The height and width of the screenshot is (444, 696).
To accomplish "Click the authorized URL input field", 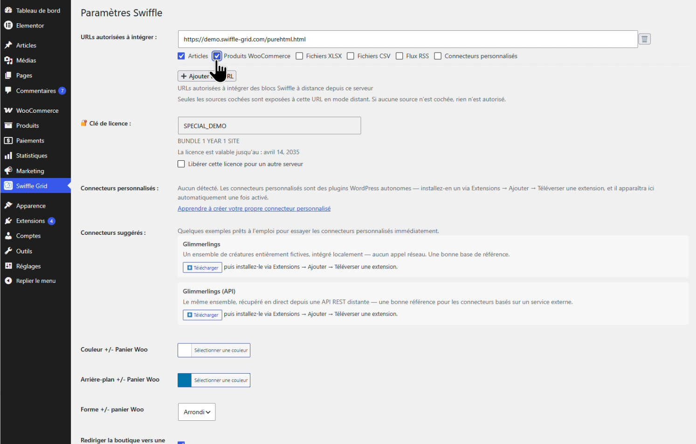I will point(408,39).
